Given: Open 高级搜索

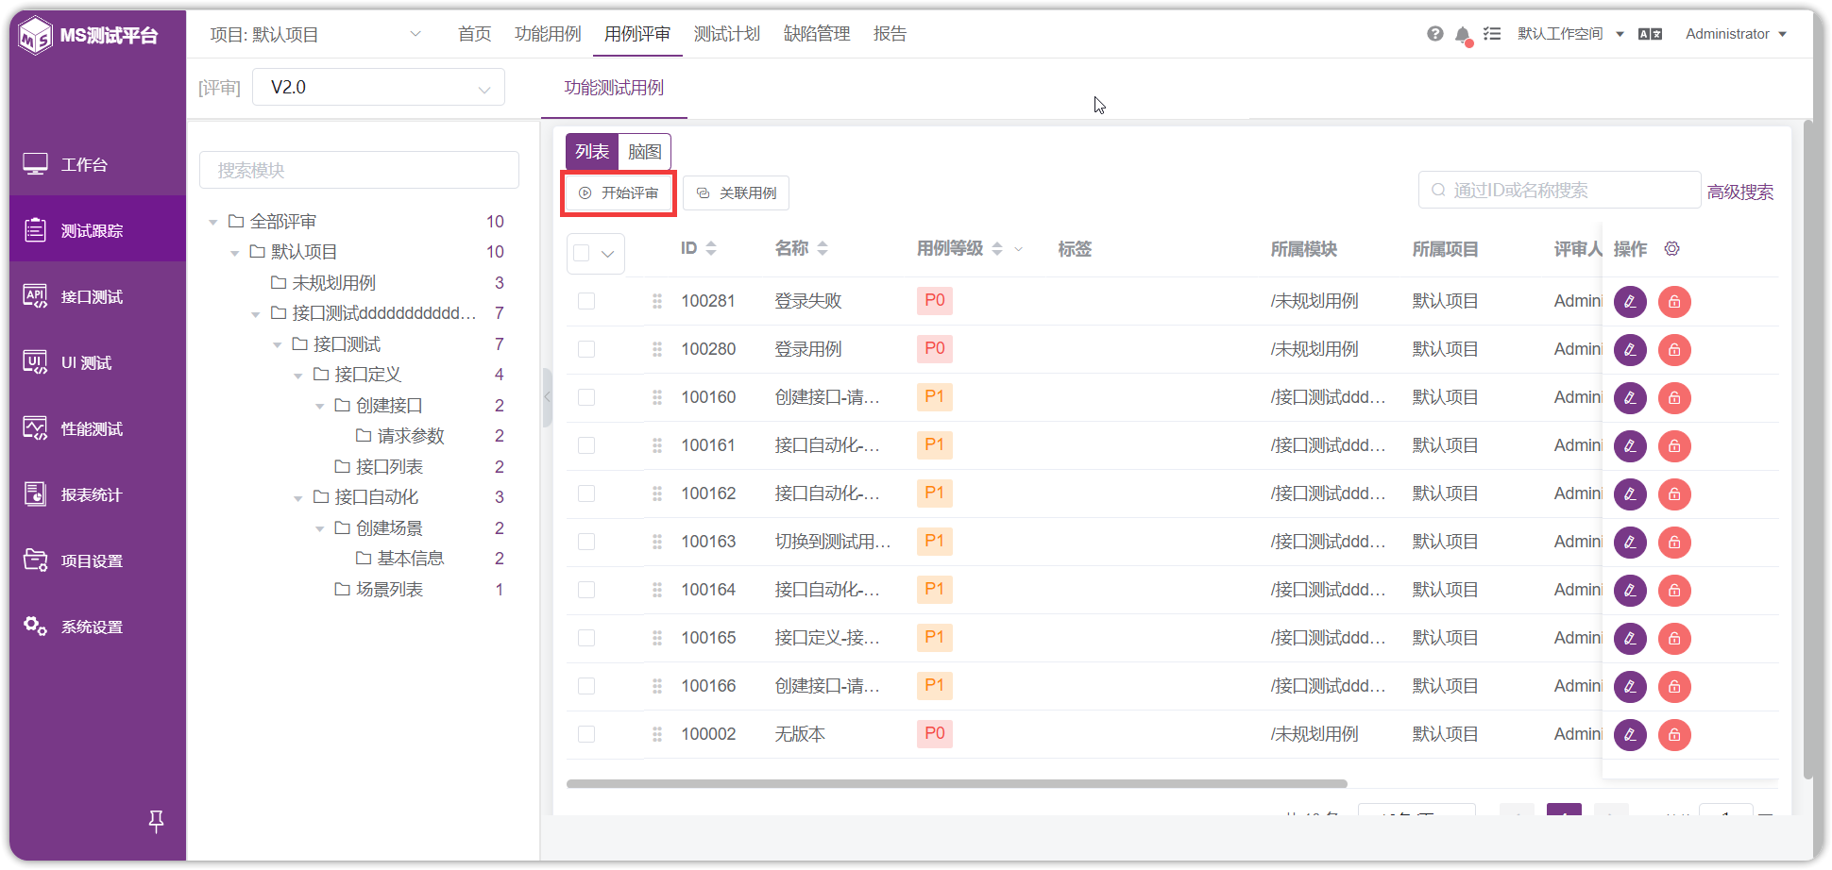Looking at the screenshot, I should point(1740,192).
